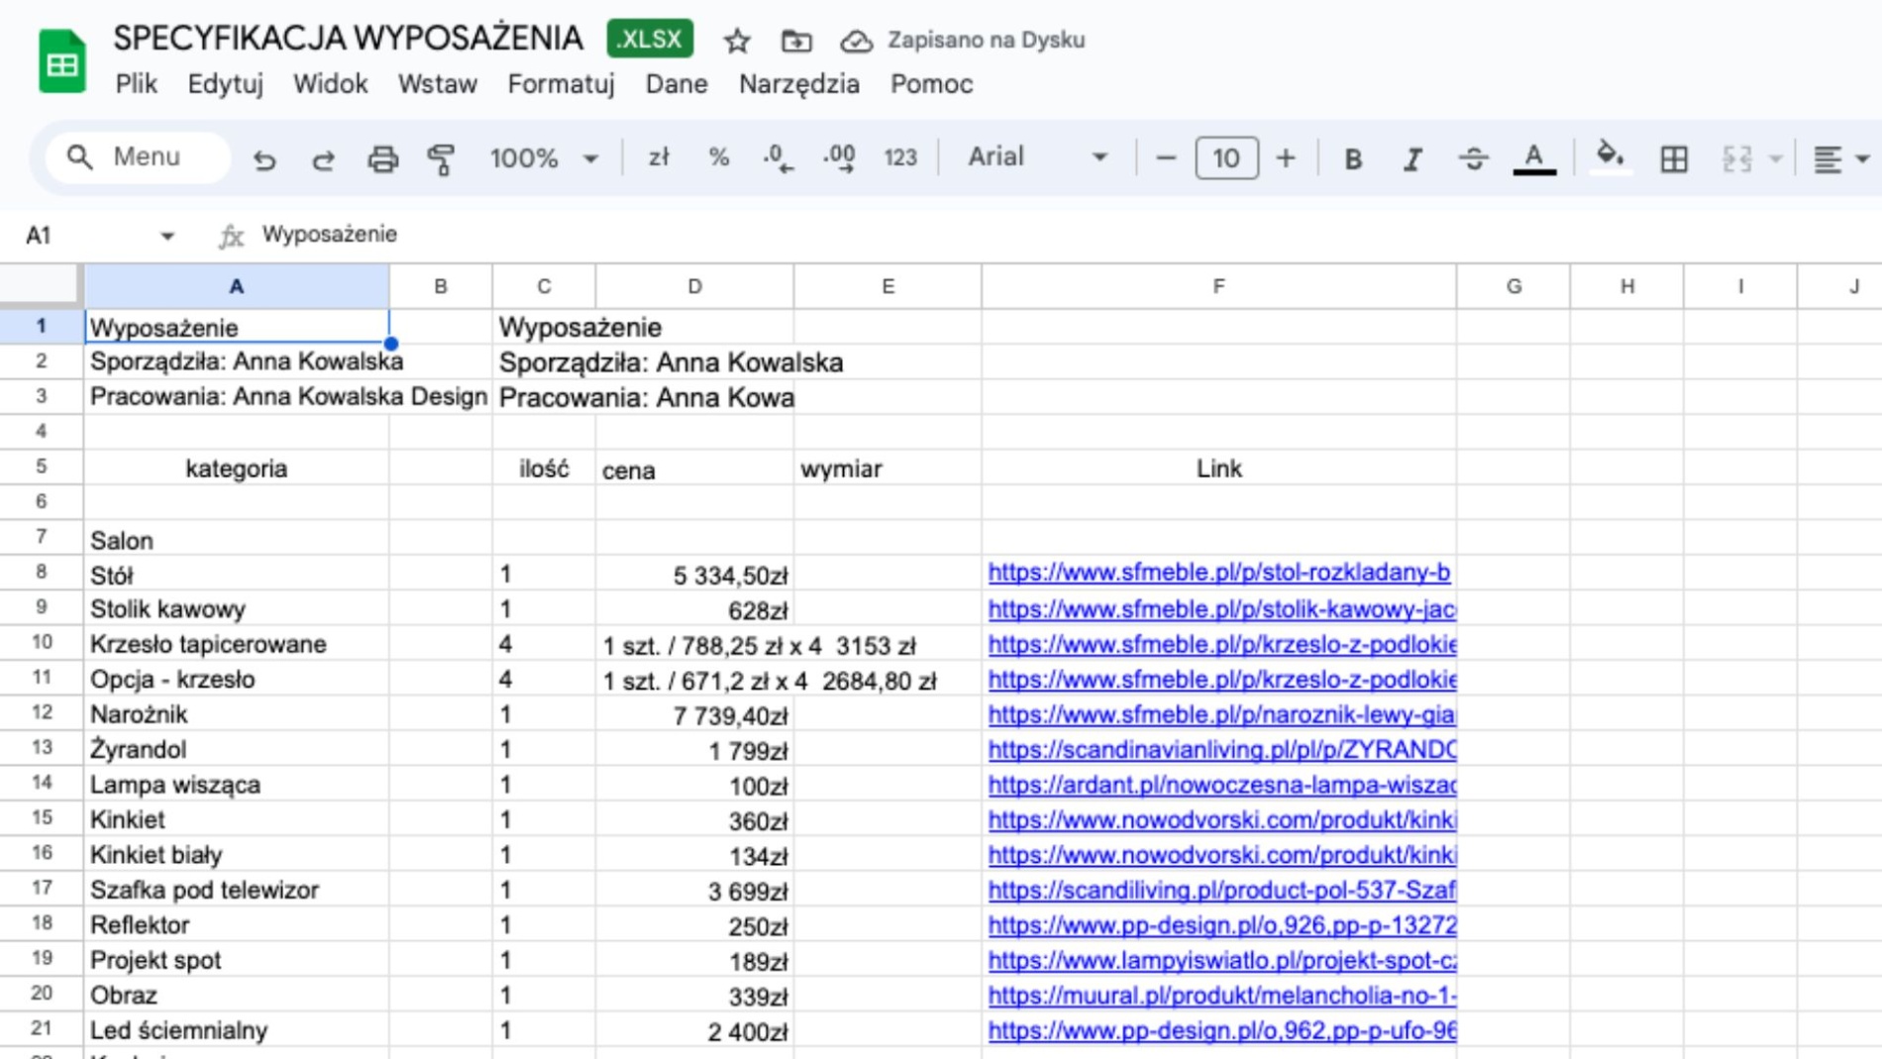This screenshot has height=1059, width=1882.
Task: Open the Formatuj menu
Action: click(561, 84)
